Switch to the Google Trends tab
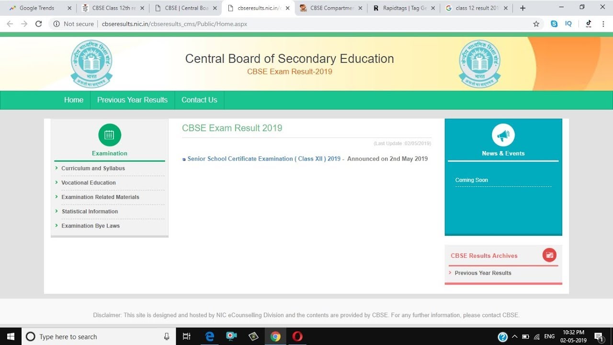 (x=37, y=8)
